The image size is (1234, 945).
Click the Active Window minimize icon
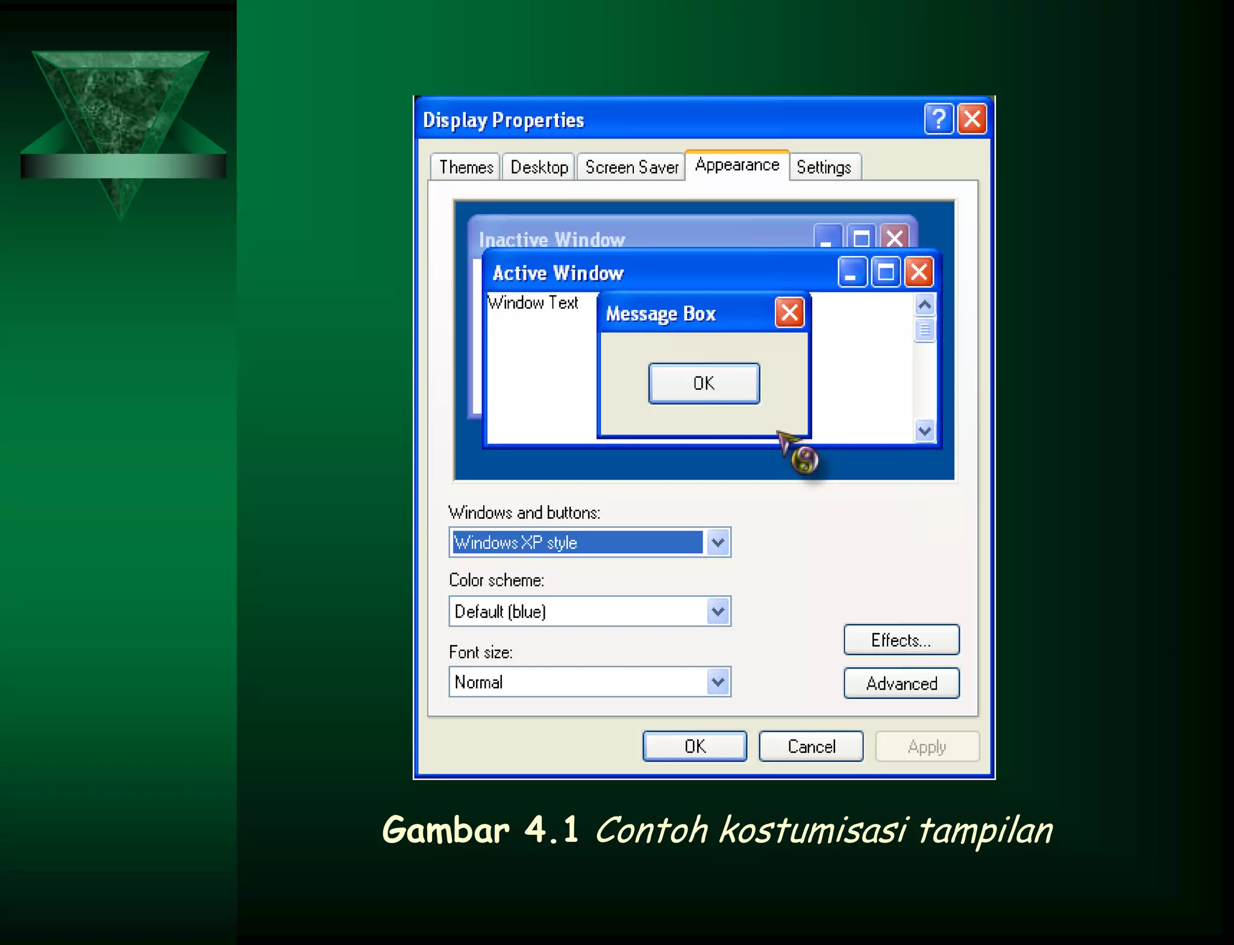tap(852, 272)
